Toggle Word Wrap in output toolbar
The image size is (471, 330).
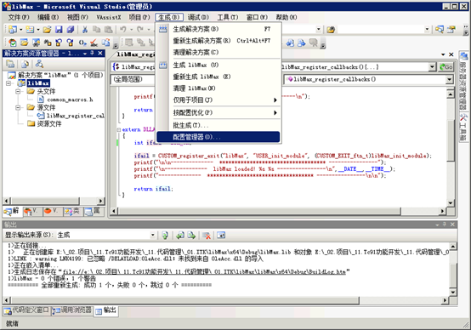221,236
